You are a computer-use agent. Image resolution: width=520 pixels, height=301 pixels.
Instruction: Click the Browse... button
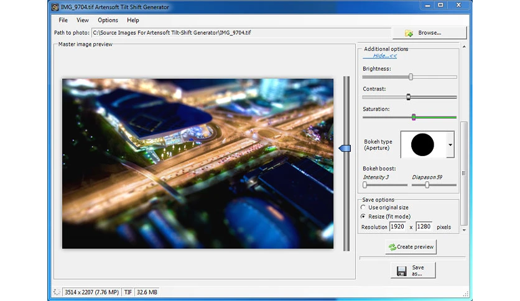point(429,33)
